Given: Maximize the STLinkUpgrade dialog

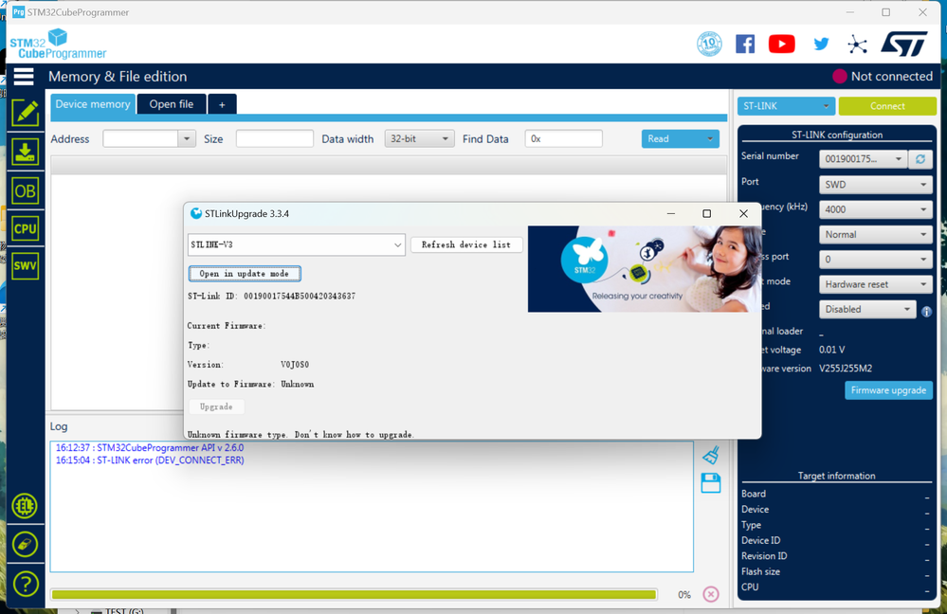Looking at the screenshot, I should click(x=706, y=214).
